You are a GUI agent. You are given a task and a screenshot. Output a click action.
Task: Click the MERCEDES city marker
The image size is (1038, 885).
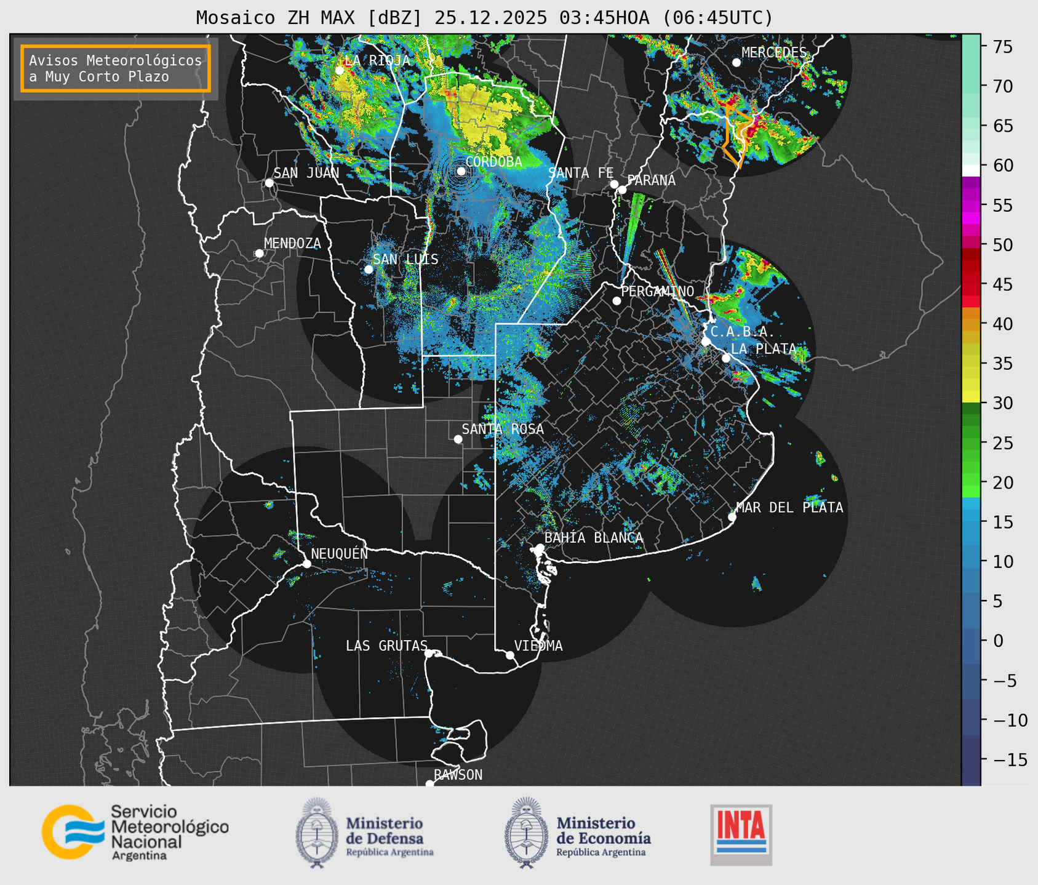(737, 62)
